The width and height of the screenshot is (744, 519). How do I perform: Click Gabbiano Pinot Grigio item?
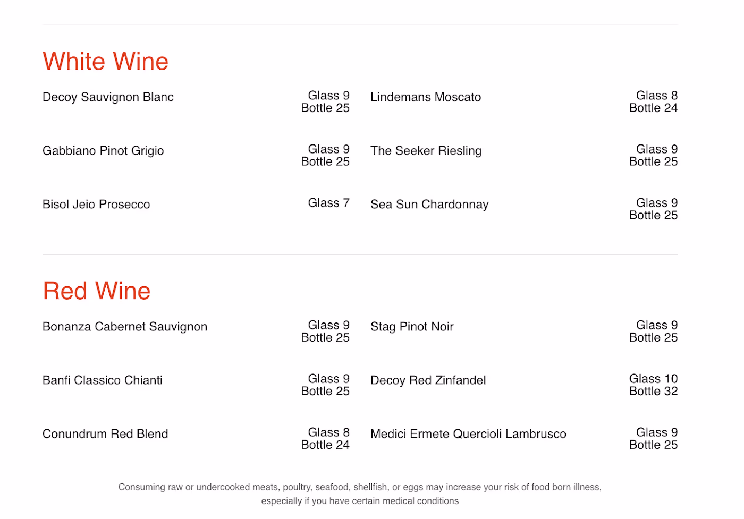[x=103, y=151]
